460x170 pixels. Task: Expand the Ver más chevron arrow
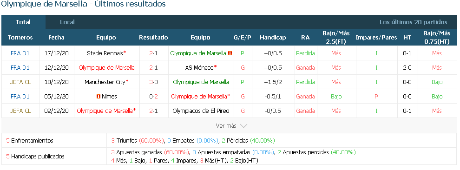(x=243, y=126)
